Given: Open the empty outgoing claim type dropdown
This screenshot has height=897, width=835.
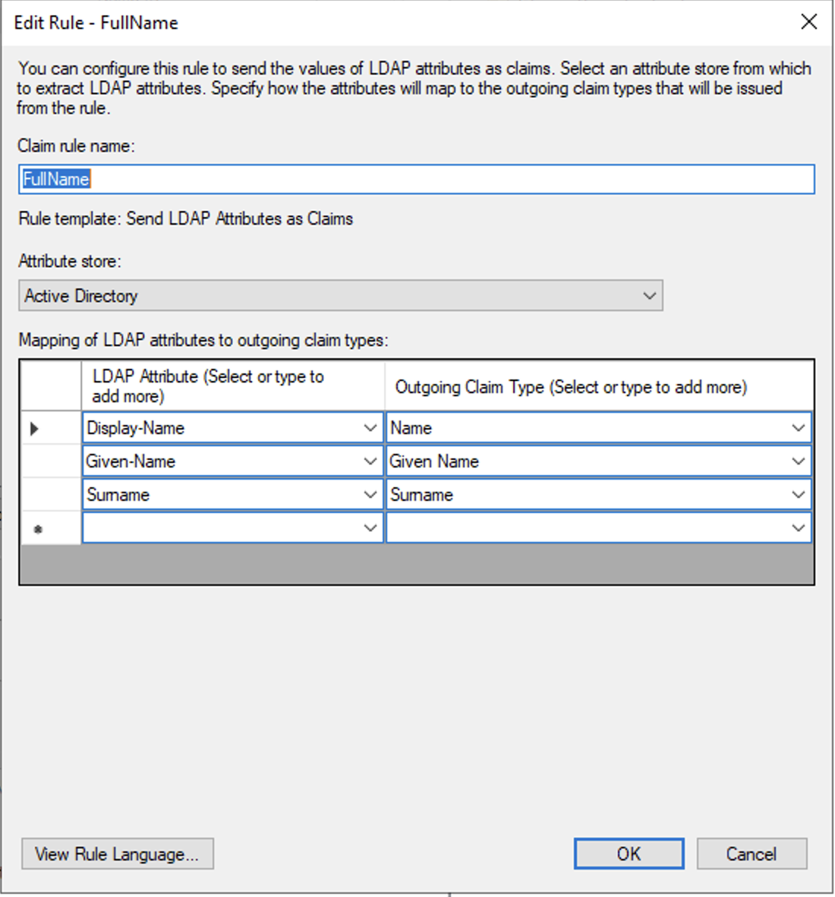Looking at the screenshot, I should (798, 528).
